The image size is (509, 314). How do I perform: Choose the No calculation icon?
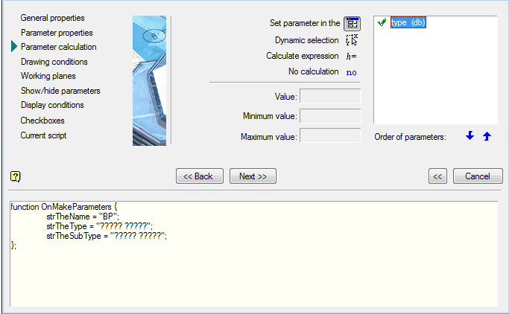[x=352, y=71]
